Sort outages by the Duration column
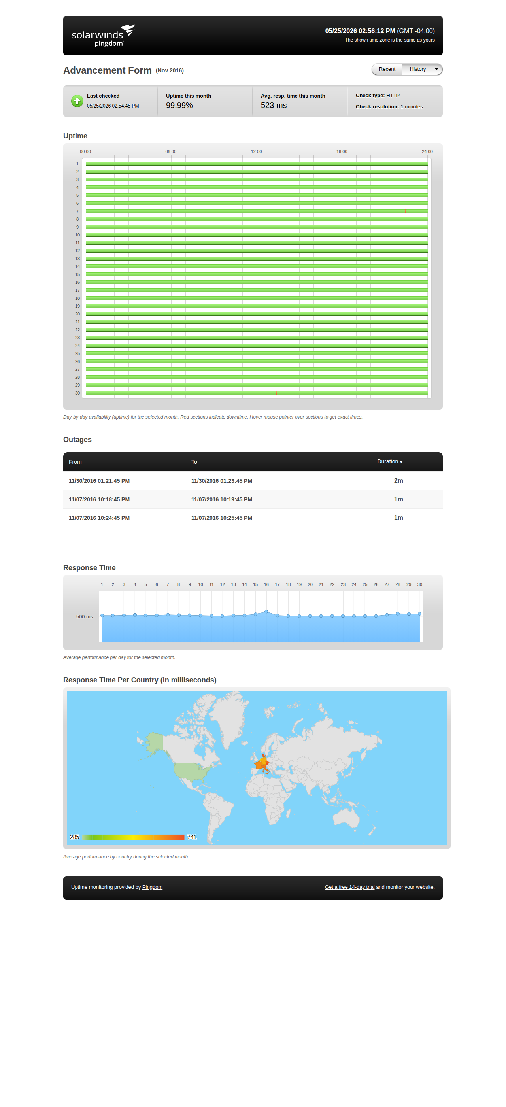Screen dimensions: 506x1107 pyautogui.click(x=390, y=461)
